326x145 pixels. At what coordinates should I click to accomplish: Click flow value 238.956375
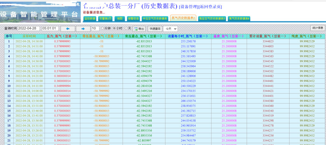pyautogui.click(x=188, y=106)
